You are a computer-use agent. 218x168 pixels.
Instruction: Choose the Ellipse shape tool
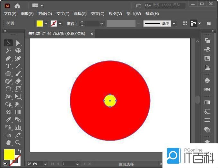click(8, 74)
